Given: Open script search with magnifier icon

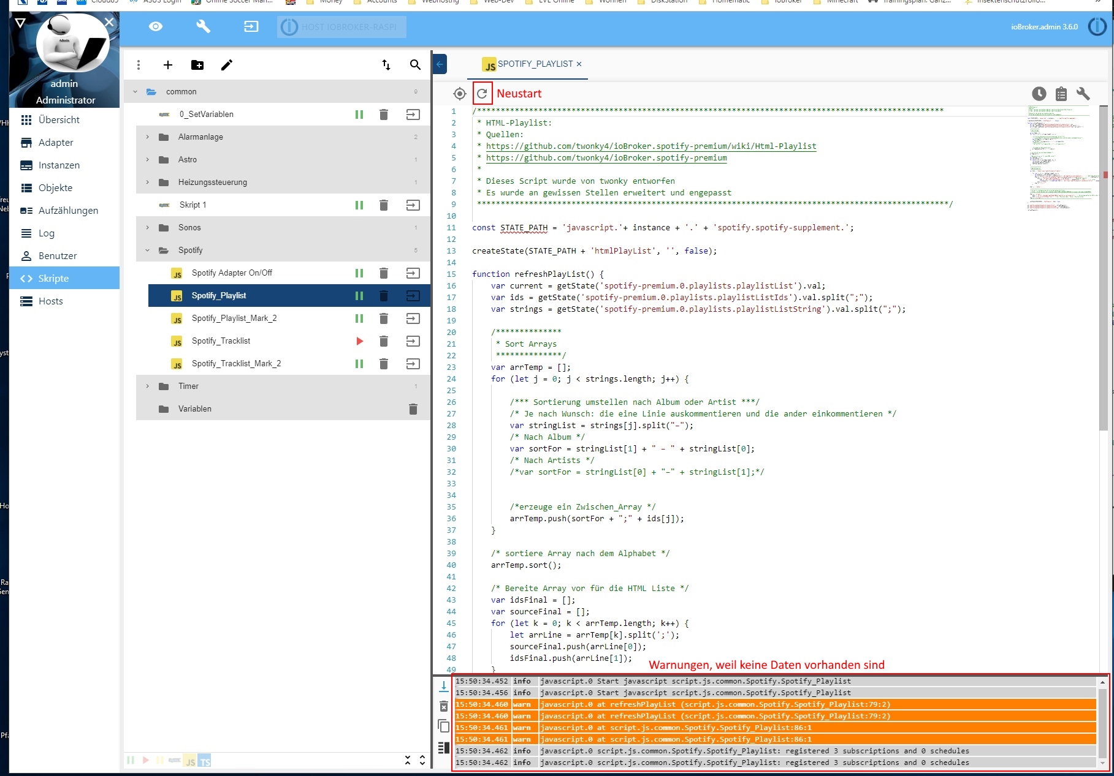Looking at the screenshot, I should point(415,65).
